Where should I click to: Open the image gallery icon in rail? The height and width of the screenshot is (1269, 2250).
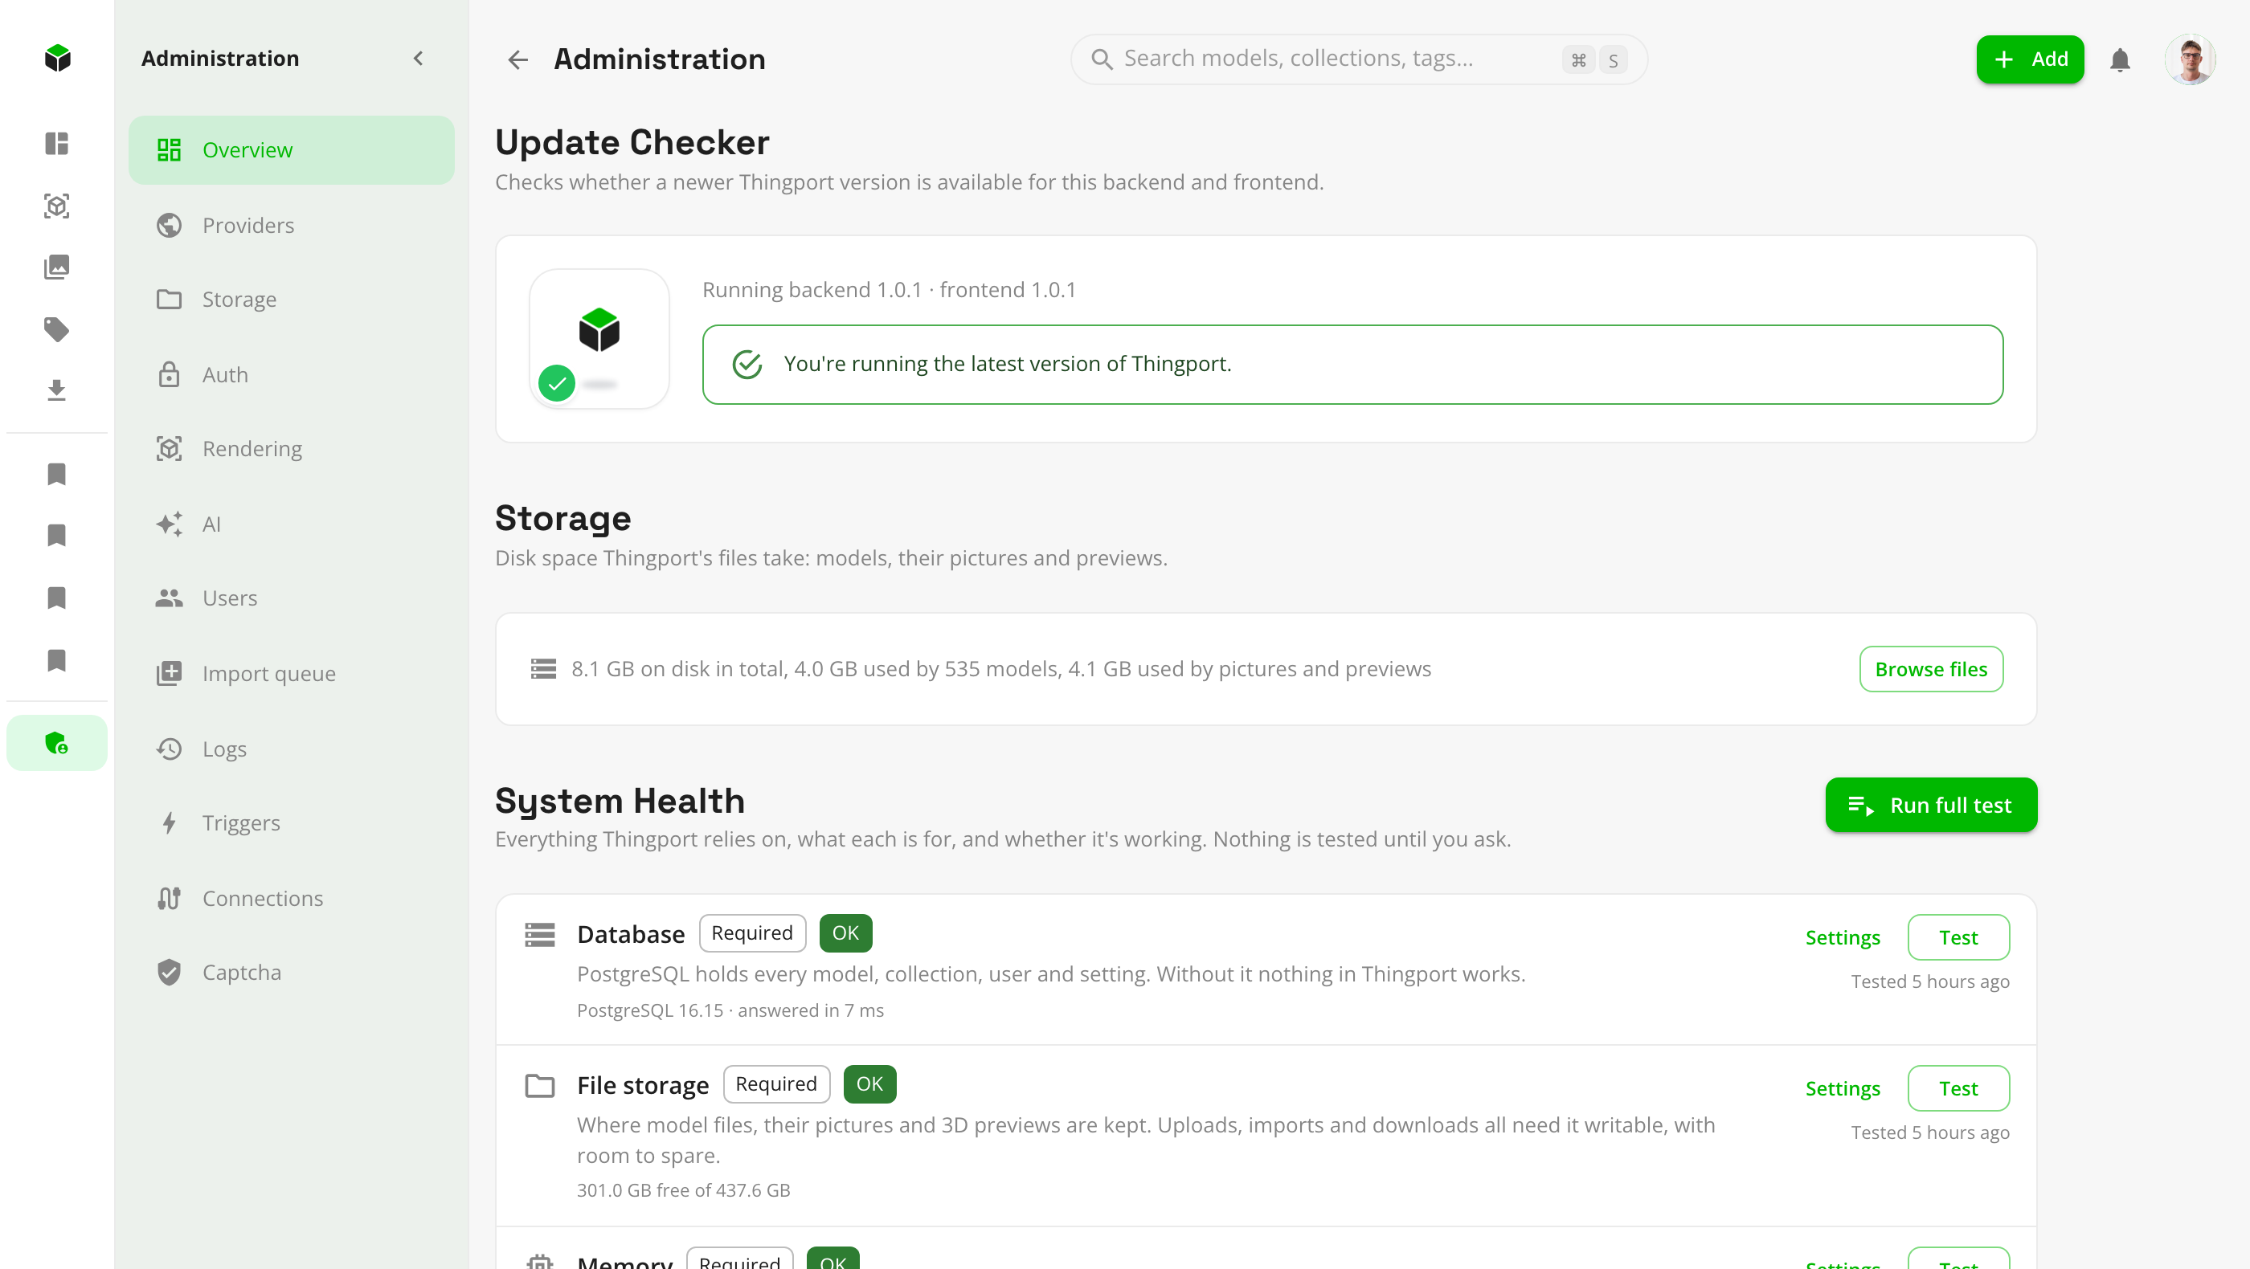[57, 267]
